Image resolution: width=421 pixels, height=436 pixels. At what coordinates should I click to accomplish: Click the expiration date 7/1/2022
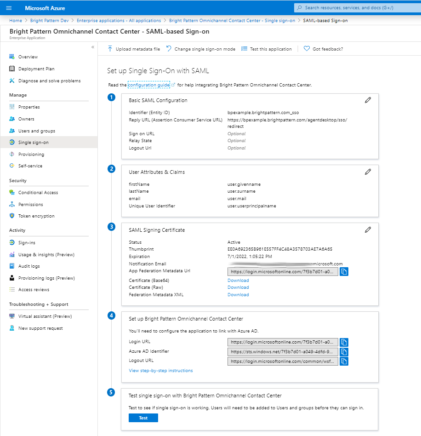(250, 256)
